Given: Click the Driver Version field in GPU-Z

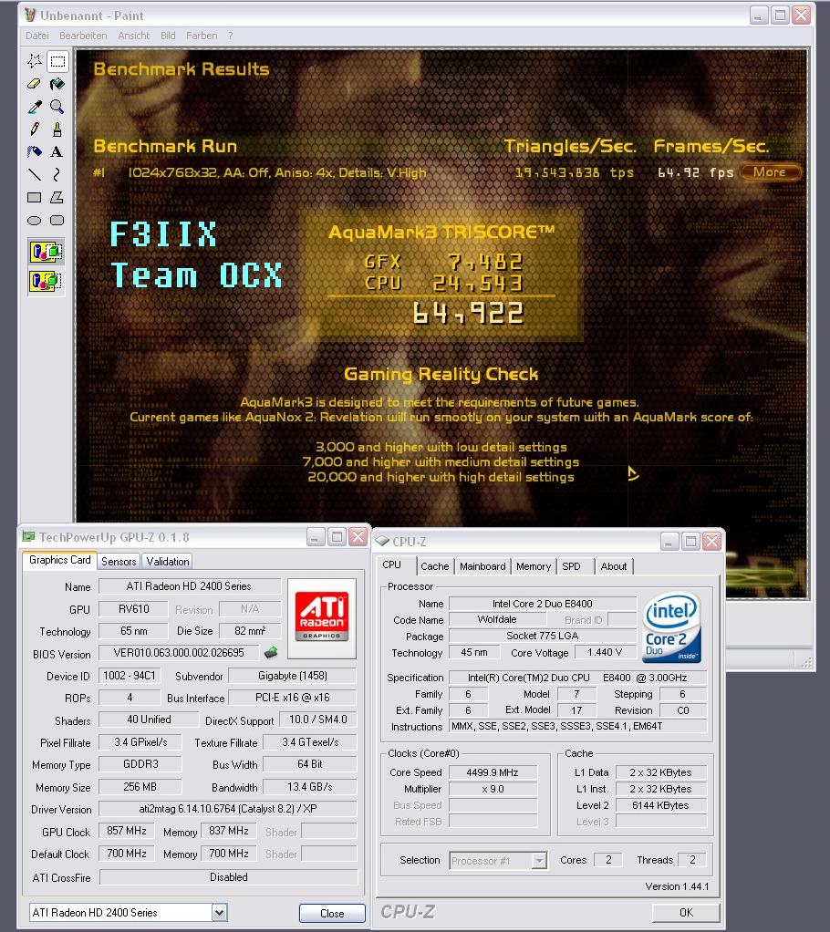Looking at the screenshot, I should pos(228,808).
